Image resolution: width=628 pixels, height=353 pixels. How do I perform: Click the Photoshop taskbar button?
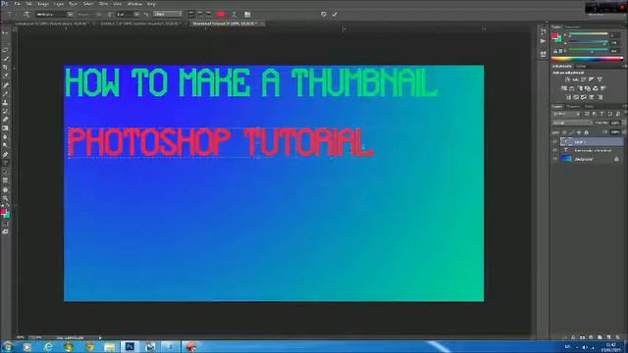130,346
